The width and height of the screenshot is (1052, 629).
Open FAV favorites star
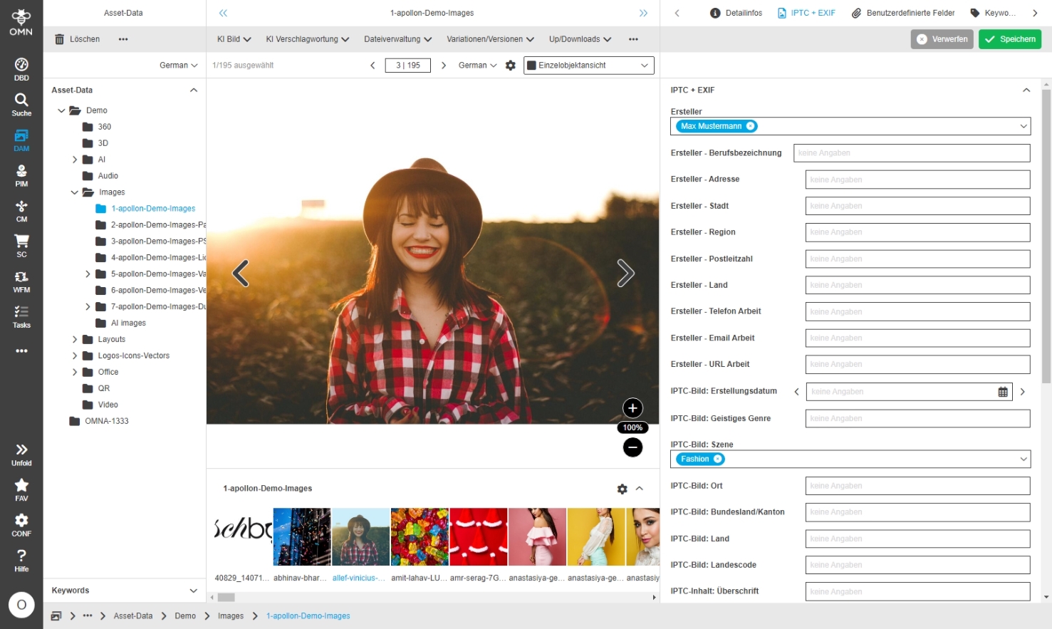click(21, 489)
